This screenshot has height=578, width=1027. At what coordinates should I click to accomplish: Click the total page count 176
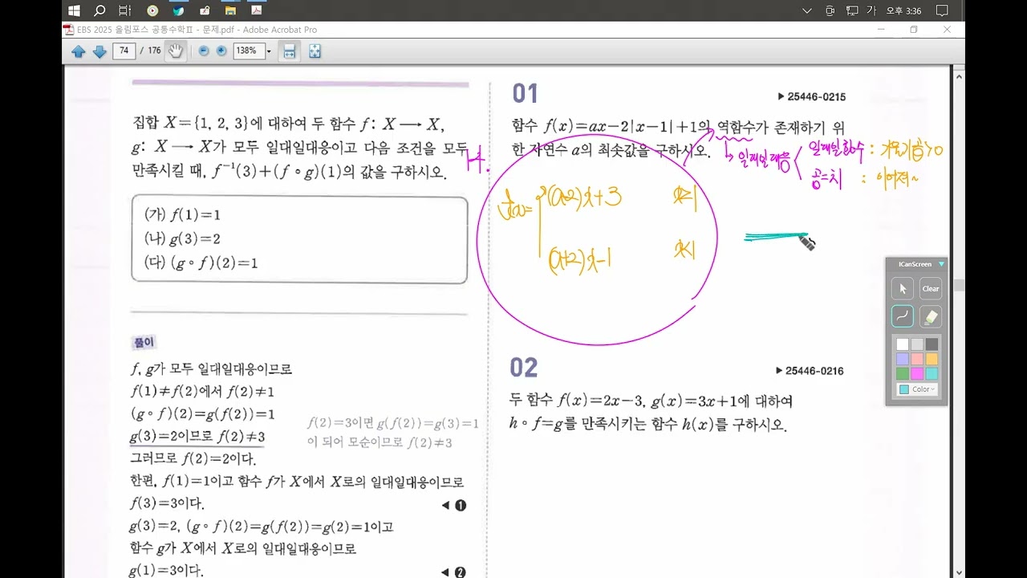(154, 51)
